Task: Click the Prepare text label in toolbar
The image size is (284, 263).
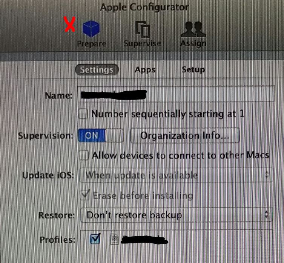Action: click(92, 44)
